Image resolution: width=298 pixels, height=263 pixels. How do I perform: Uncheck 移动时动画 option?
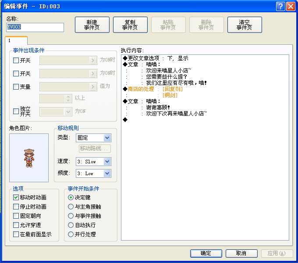click(x=16, y=197)
